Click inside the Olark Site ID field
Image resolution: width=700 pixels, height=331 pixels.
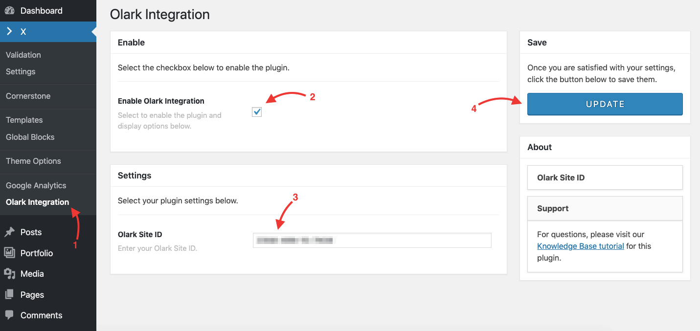coord(371,240)
